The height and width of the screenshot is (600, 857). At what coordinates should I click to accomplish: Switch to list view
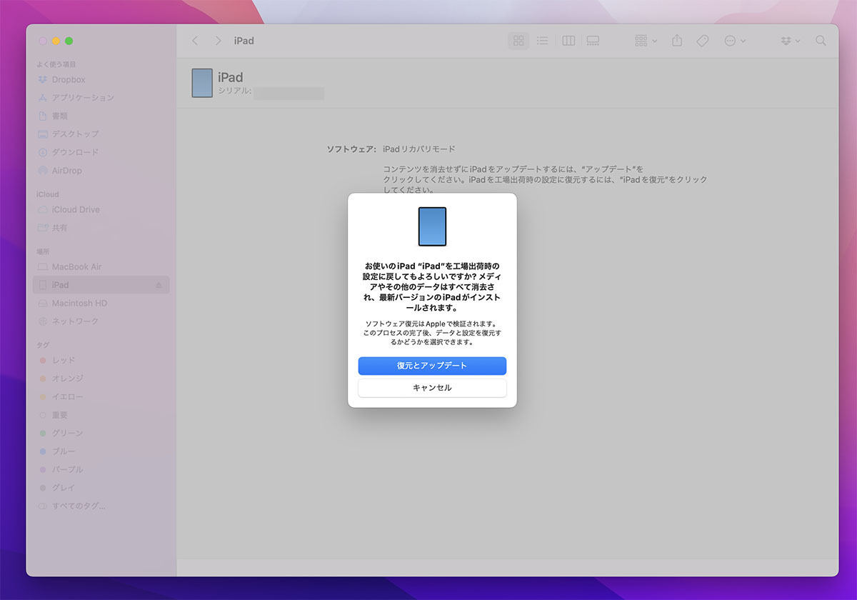(543, 41)
